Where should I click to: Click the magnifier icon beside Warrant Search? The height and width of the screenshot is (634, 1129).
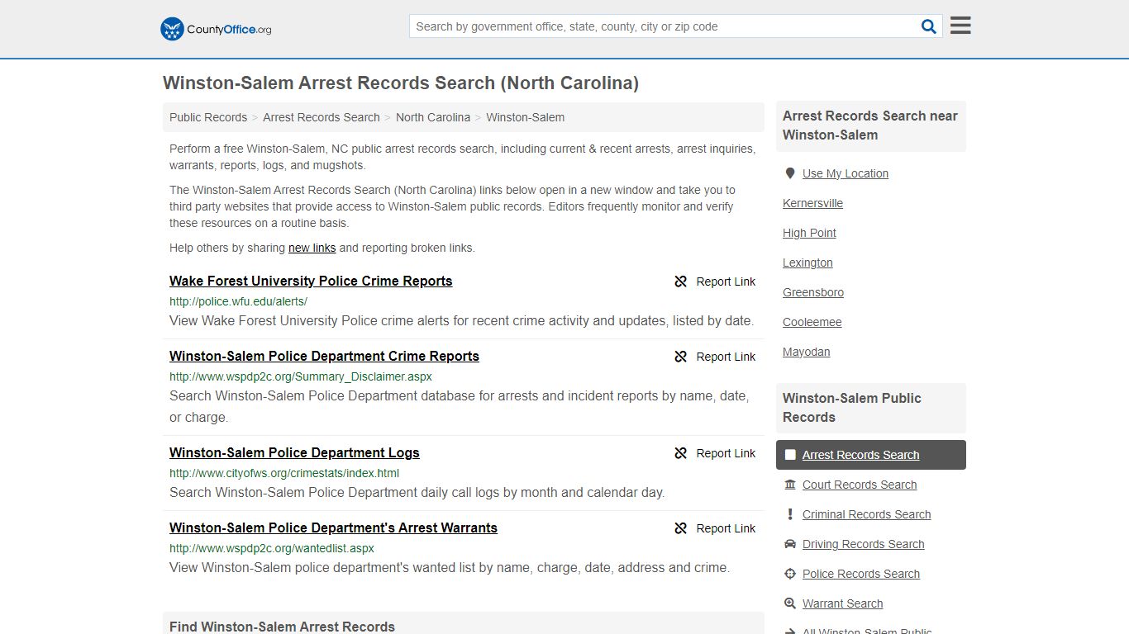click(790, 603)
